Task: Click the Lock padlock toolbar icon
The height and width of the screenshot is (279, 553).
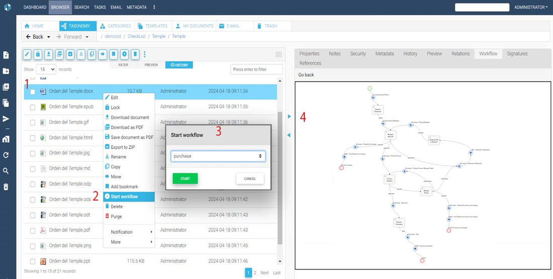Action: click(x=38, y=54)
